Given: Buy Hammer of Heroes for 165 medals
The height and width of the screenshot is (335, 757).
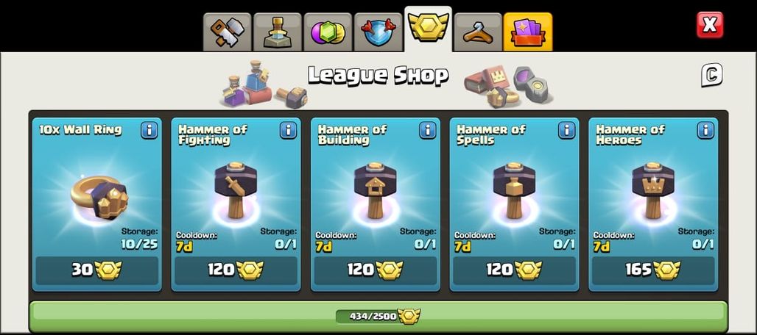Looking at the screenshot, I should 653,270.
